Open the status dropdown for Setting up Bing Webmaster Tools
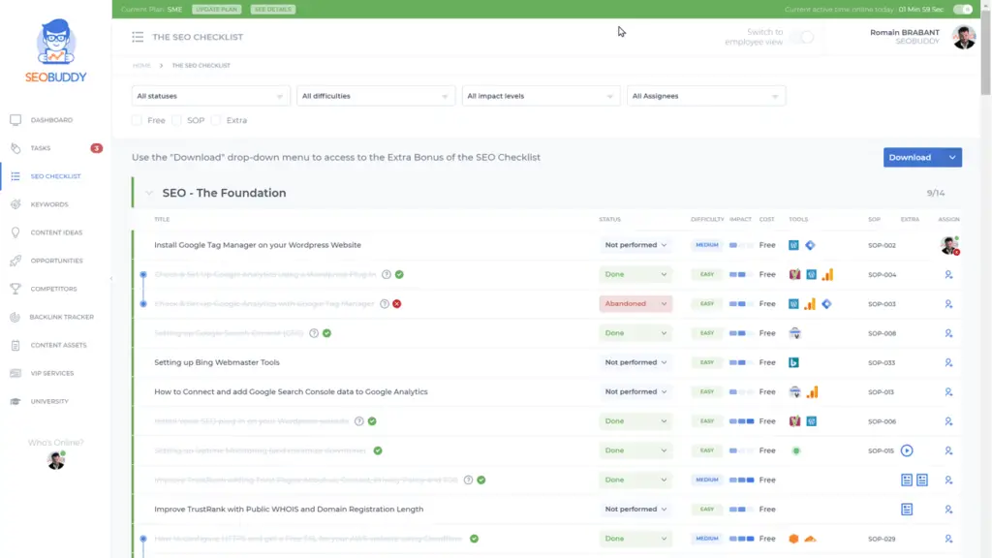 pyautogui.click(x=636, y=362)
